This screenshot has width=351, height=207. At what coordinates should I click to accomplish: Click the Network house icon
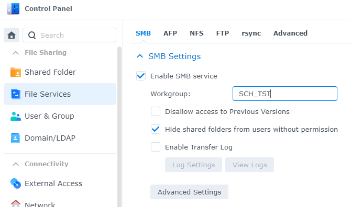pyautogui.click(x=16, y=203)
